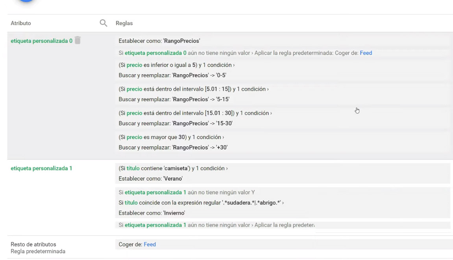Expand regular expression condition sudadera abrigo
453x260 pixels.
point(201,203)
